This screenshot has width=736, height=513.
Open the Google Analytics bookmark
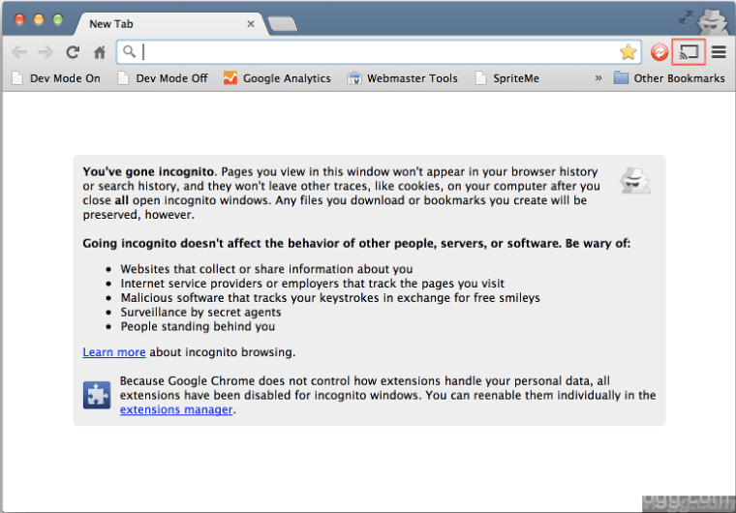(x=277, y=77)
